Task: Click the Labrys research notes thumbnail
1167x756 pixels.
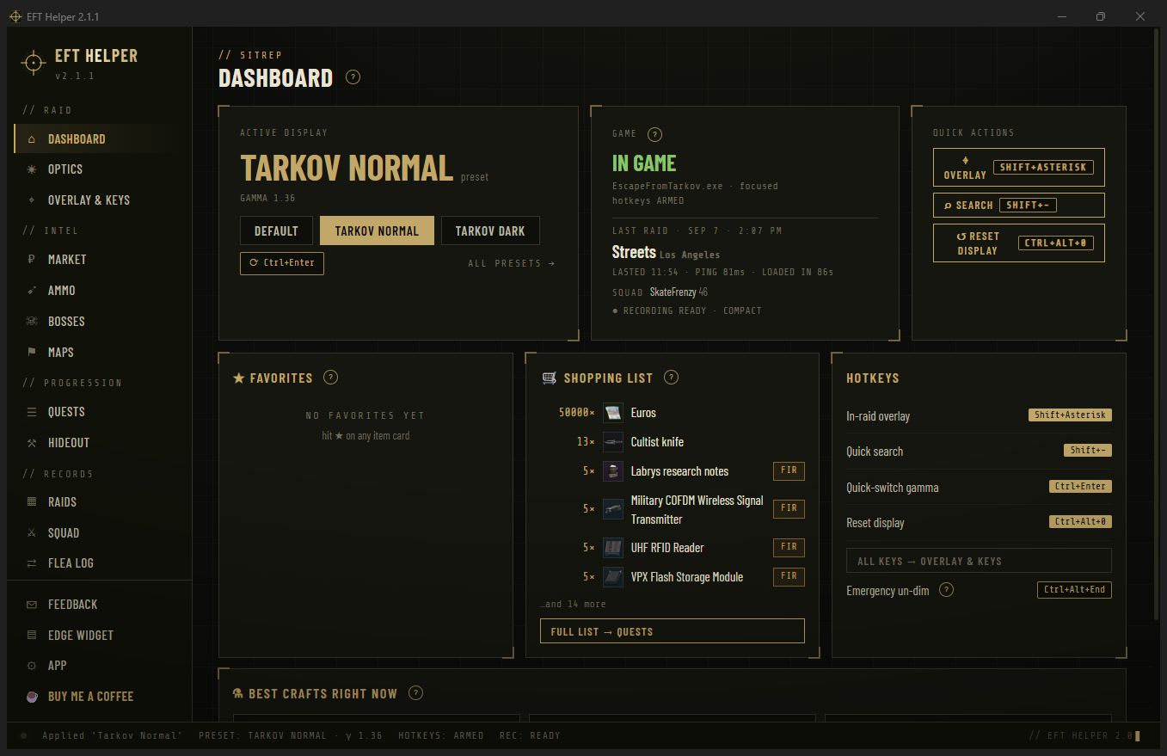Action: pyautogui.click(x=613, y=471)
